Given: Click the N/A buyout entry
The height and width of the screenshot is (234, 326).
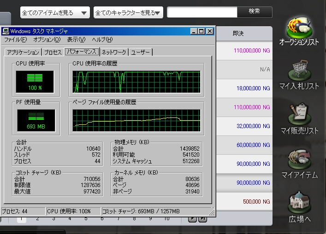Looking at the screenshot, I should coord(265,70).
